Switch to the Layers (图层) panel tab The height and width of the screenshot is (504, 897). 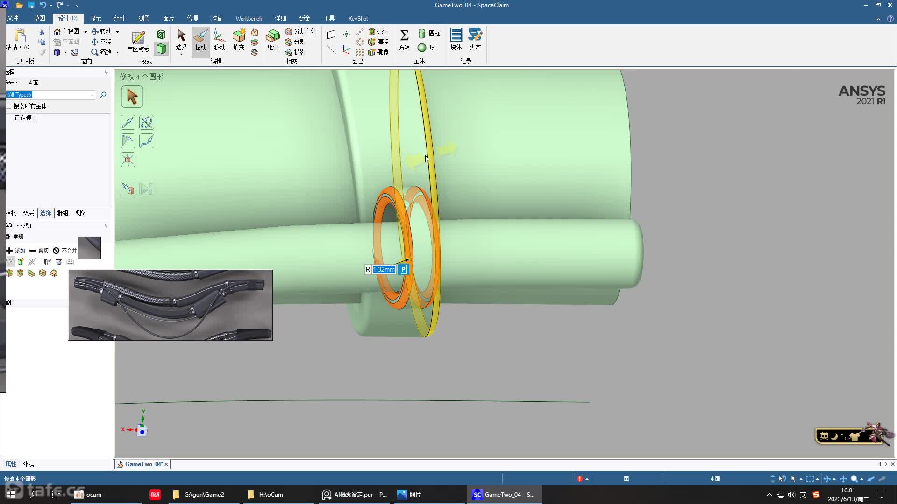(x=28, y=213)
